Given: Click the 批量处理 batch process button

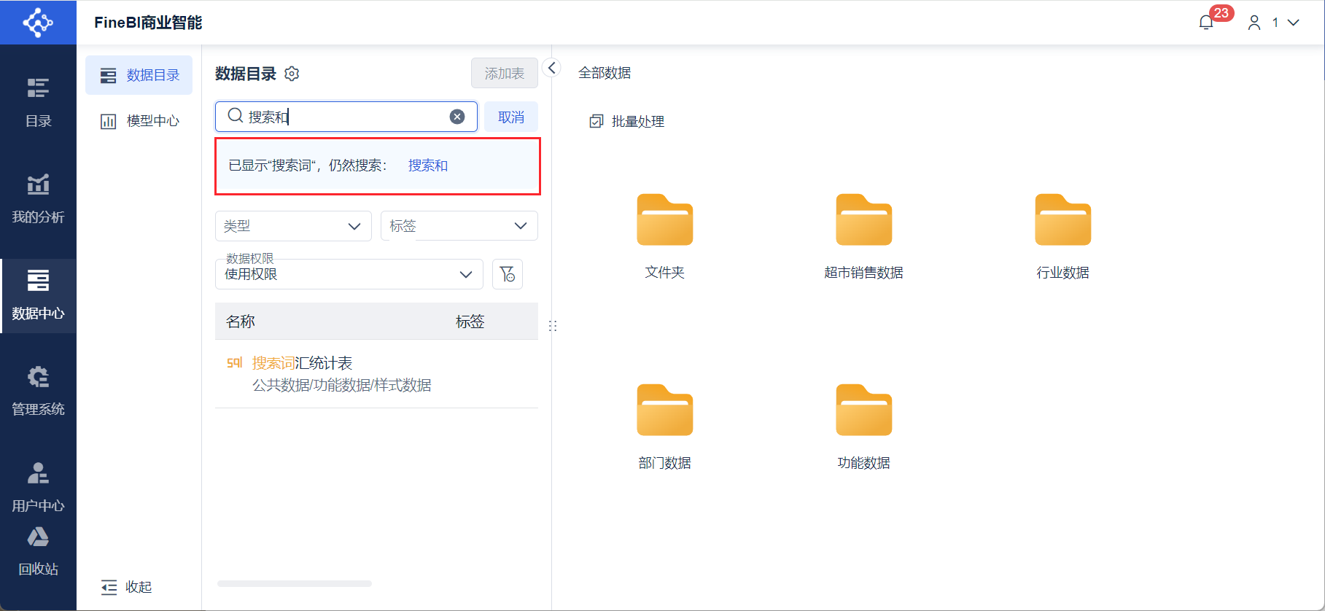Looking at the screenshot, I should coord(627,122).
